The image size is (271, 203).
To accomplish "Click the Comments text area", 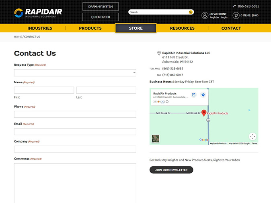I will point(75,183).
